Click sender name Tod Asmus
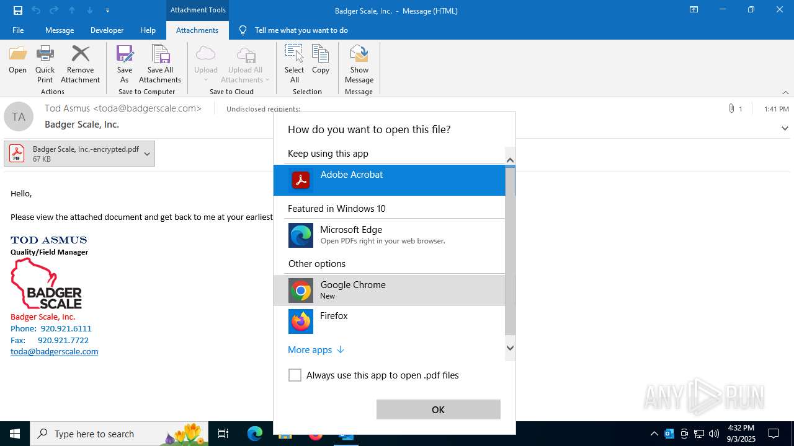The width and height of the screenshot is (794, 446). pos(67,108)
